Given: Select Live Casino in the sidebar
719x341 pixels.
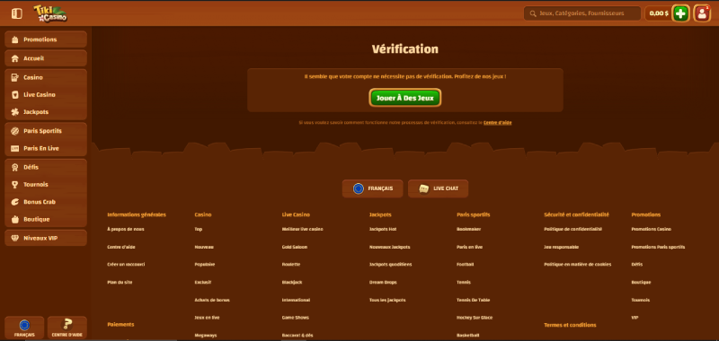Looking at the screenshot, I should tap(46, 95).
